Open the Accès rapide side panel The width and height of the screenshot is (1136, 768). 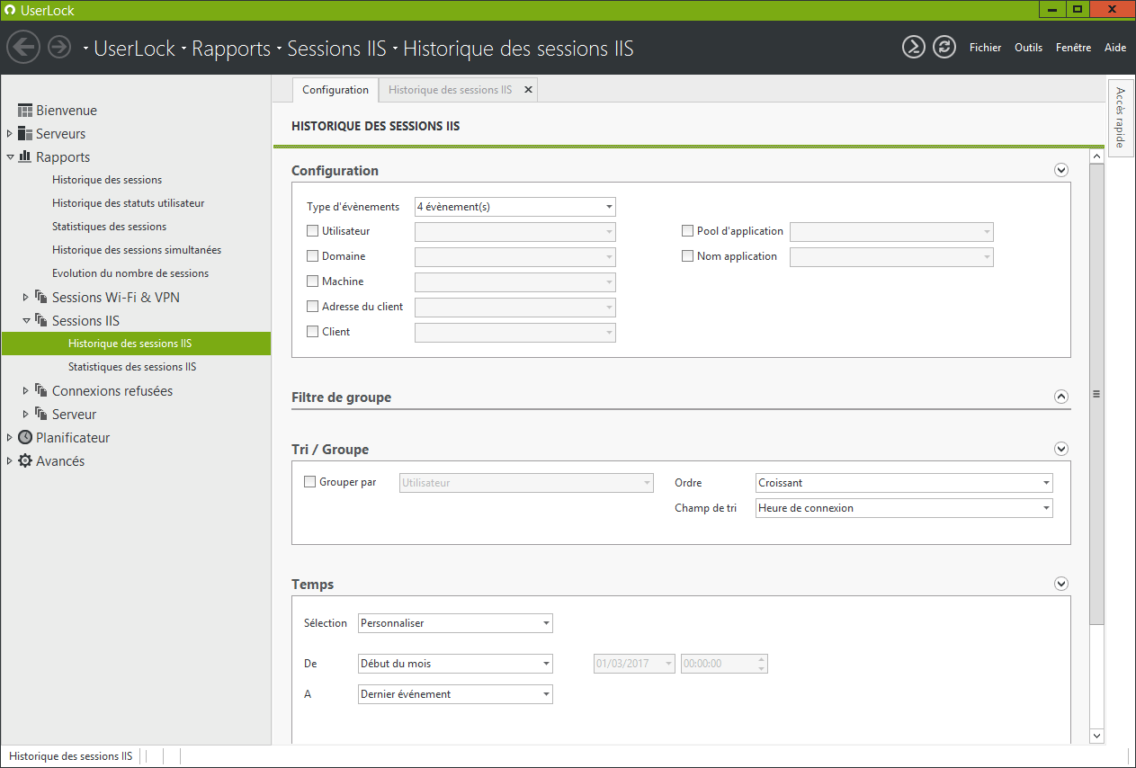point(1120,118)
